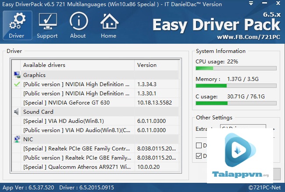
Task: Click the Graphics category monitor icon
Action: pos(17,75)
